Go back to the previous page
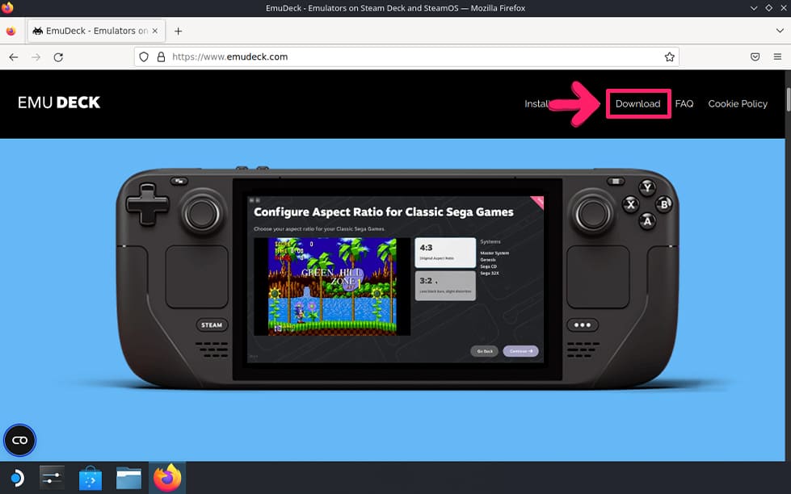 [x=14, y=57]
